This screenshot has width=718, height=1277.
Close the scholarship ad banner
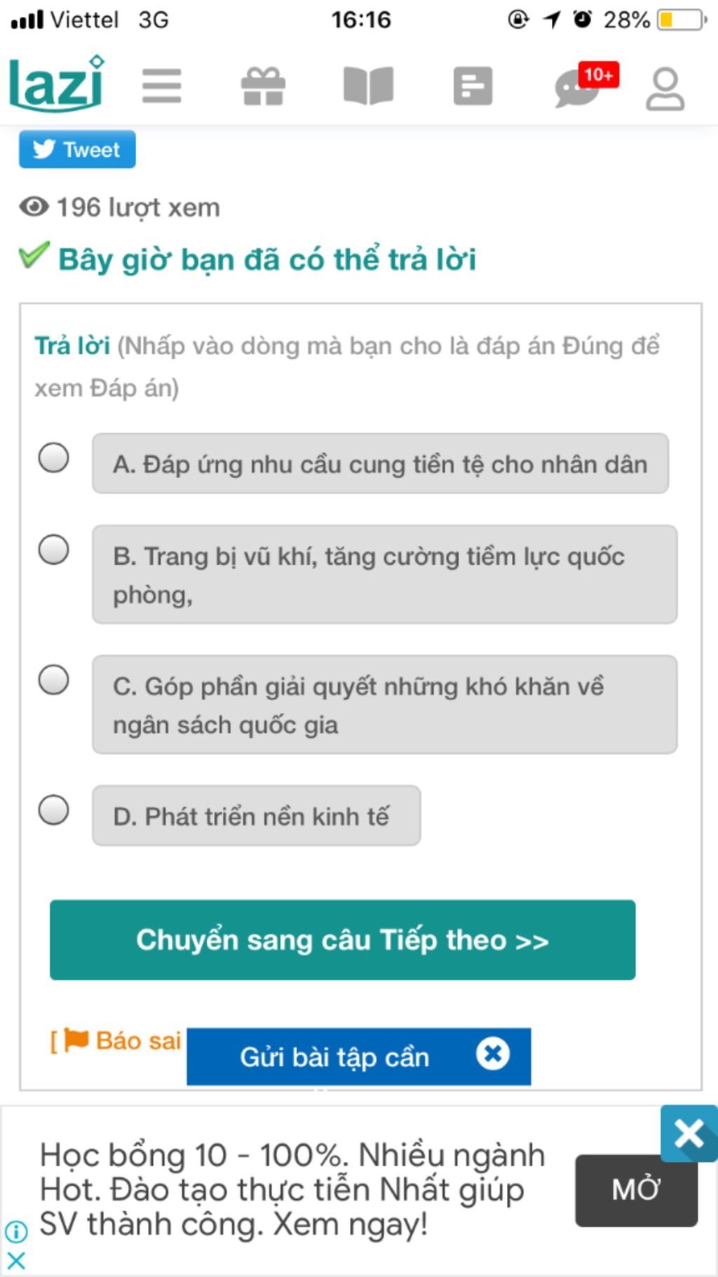pos(689,1133)
